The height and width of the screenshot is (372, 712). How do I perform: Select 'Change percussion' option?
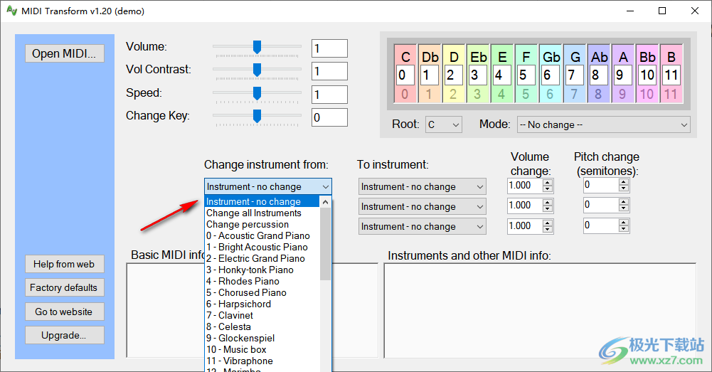tap(262, 224)
